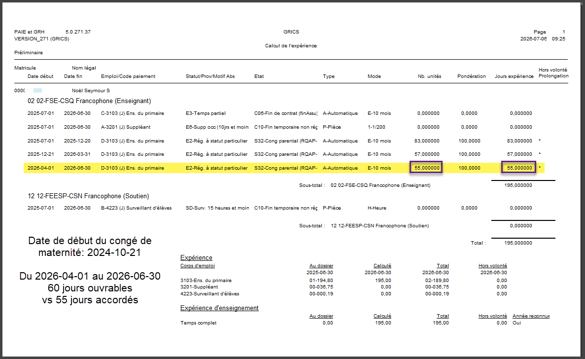
Task: Click the 'Temps complet' row label
Action: [x=199, y=323]
